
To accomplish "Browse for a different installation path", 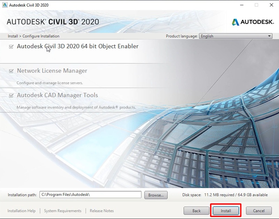I will point(156,195).
